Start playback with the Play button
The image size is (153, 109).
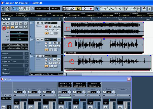[85, 9]
